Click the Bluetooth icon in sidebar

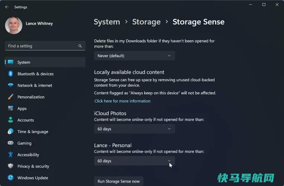(10, 74)
